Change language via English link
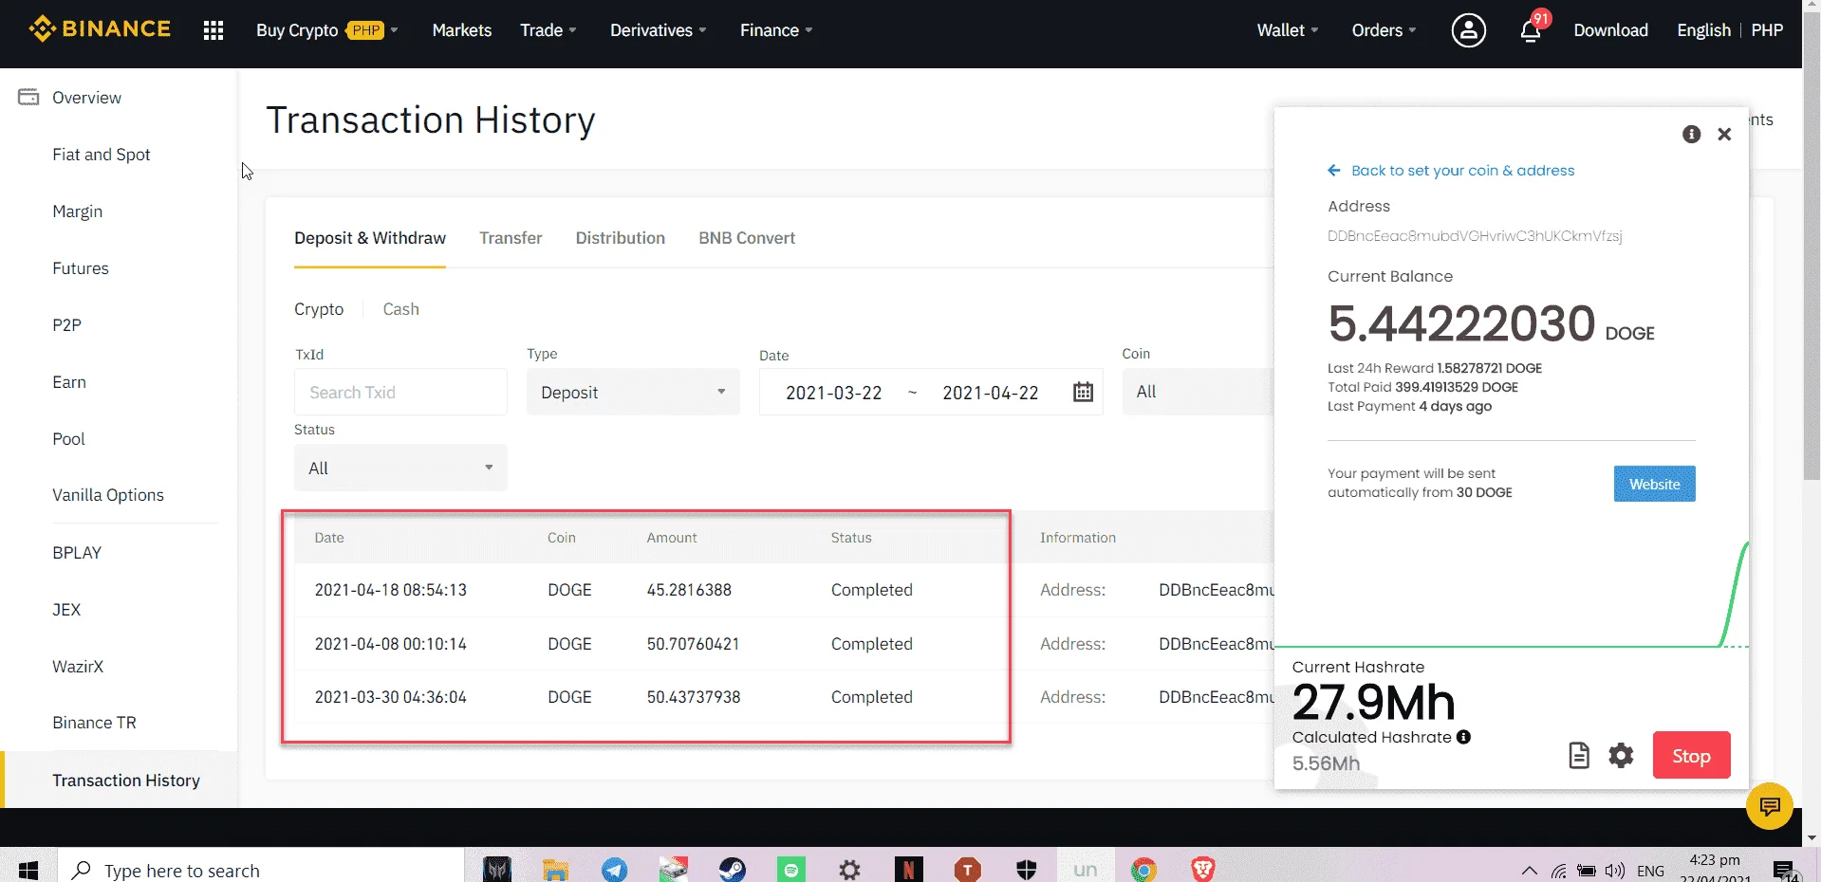This screenshot has width=1821, height=882. point(1703,30)
